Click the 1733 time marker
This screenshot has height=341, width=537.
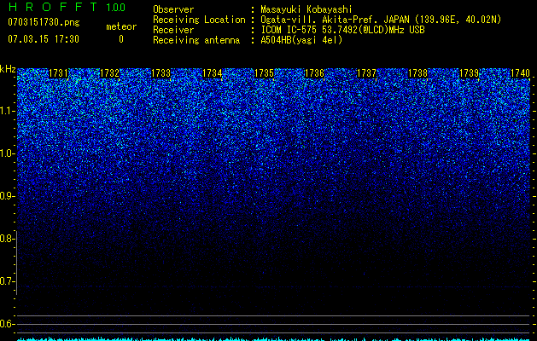pyautogui.click(x=161, y=73)
